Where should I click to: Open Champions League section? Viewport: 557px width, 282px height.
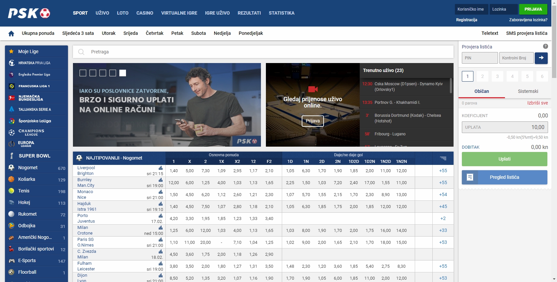point(36,133)
